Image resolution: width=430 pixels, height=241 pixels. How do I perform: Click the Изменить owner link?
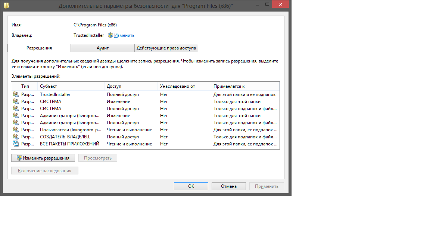tap(124, 35)
